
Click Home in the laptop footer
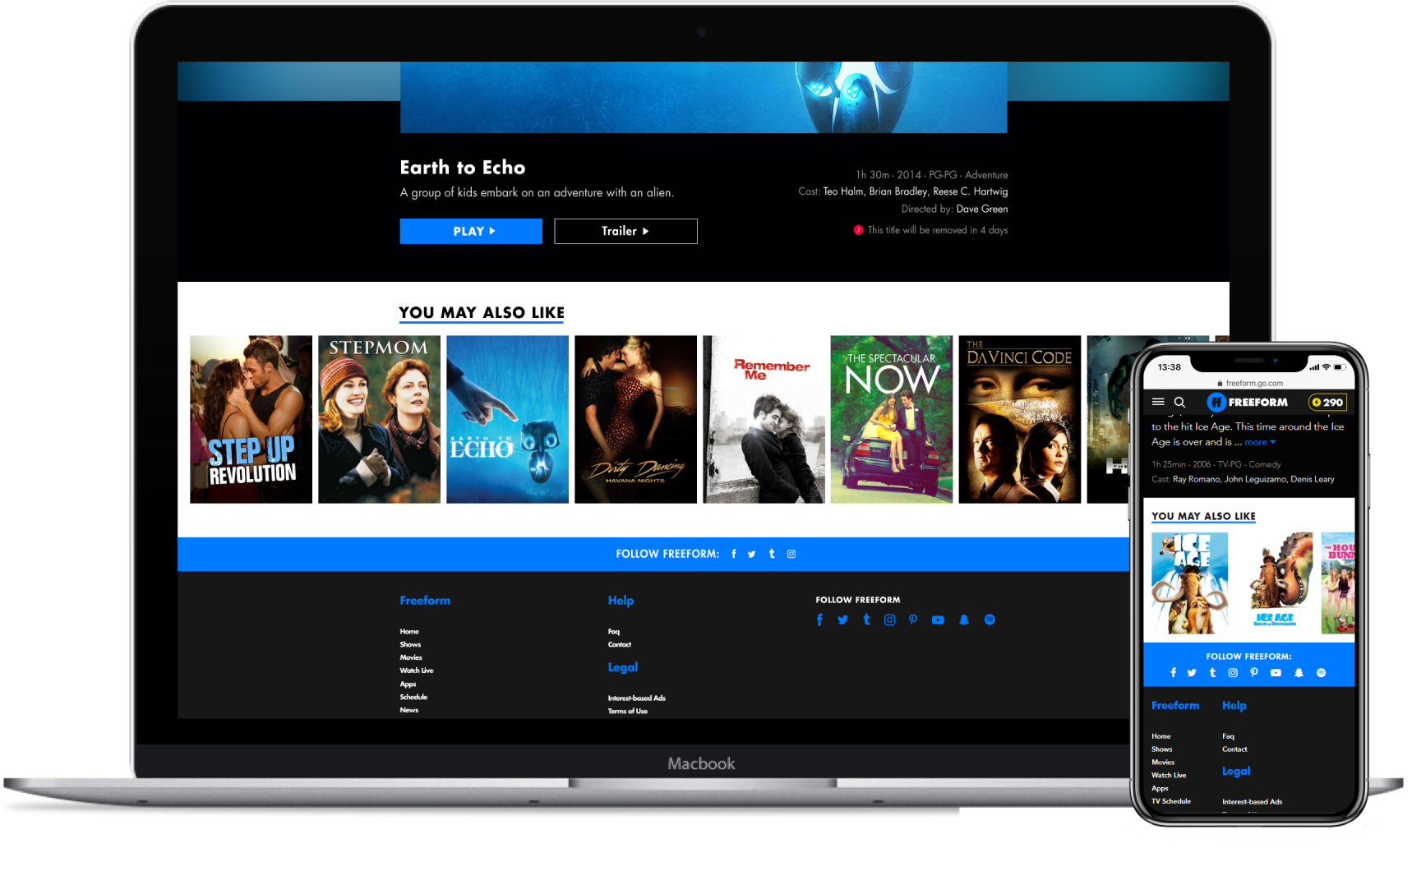pyautogui.click(x=409, y=632)
